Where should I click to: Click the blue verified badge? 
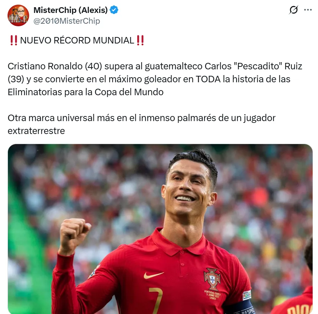(114, 10)
